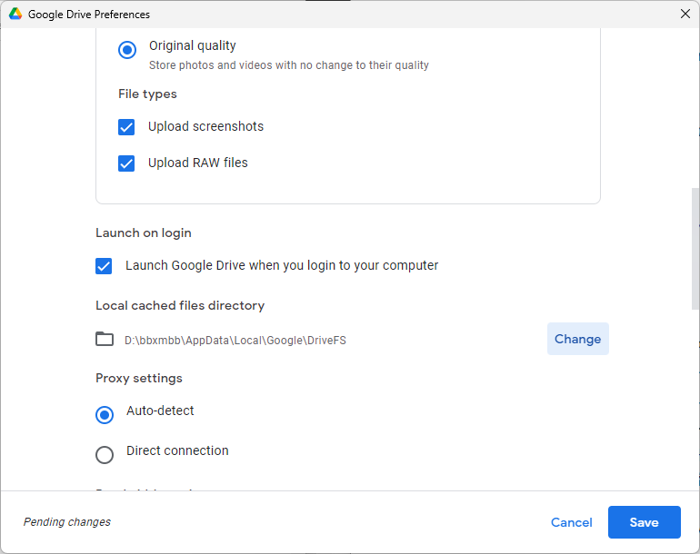
Task: Toggle the Upload RAW files checkbox
Action: pyautogui.click(x=126, y=163)
